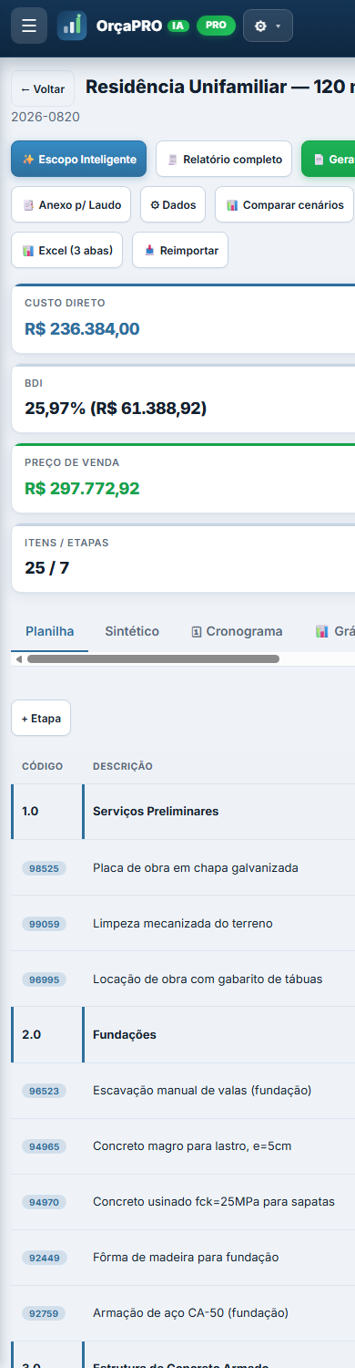Click code badge 98525
The width and height of the screenshot is (355, 1368).
point(44,868)
